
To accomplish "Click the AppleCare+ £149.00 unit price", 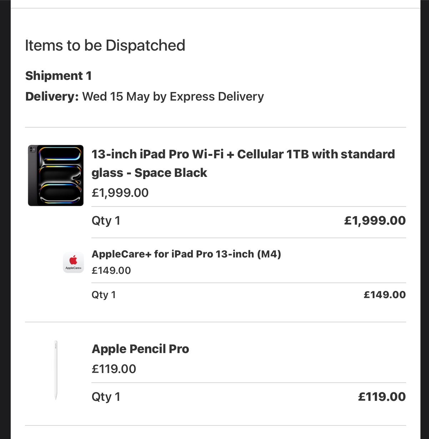I will pyautogui.click(x=111, y=270).
